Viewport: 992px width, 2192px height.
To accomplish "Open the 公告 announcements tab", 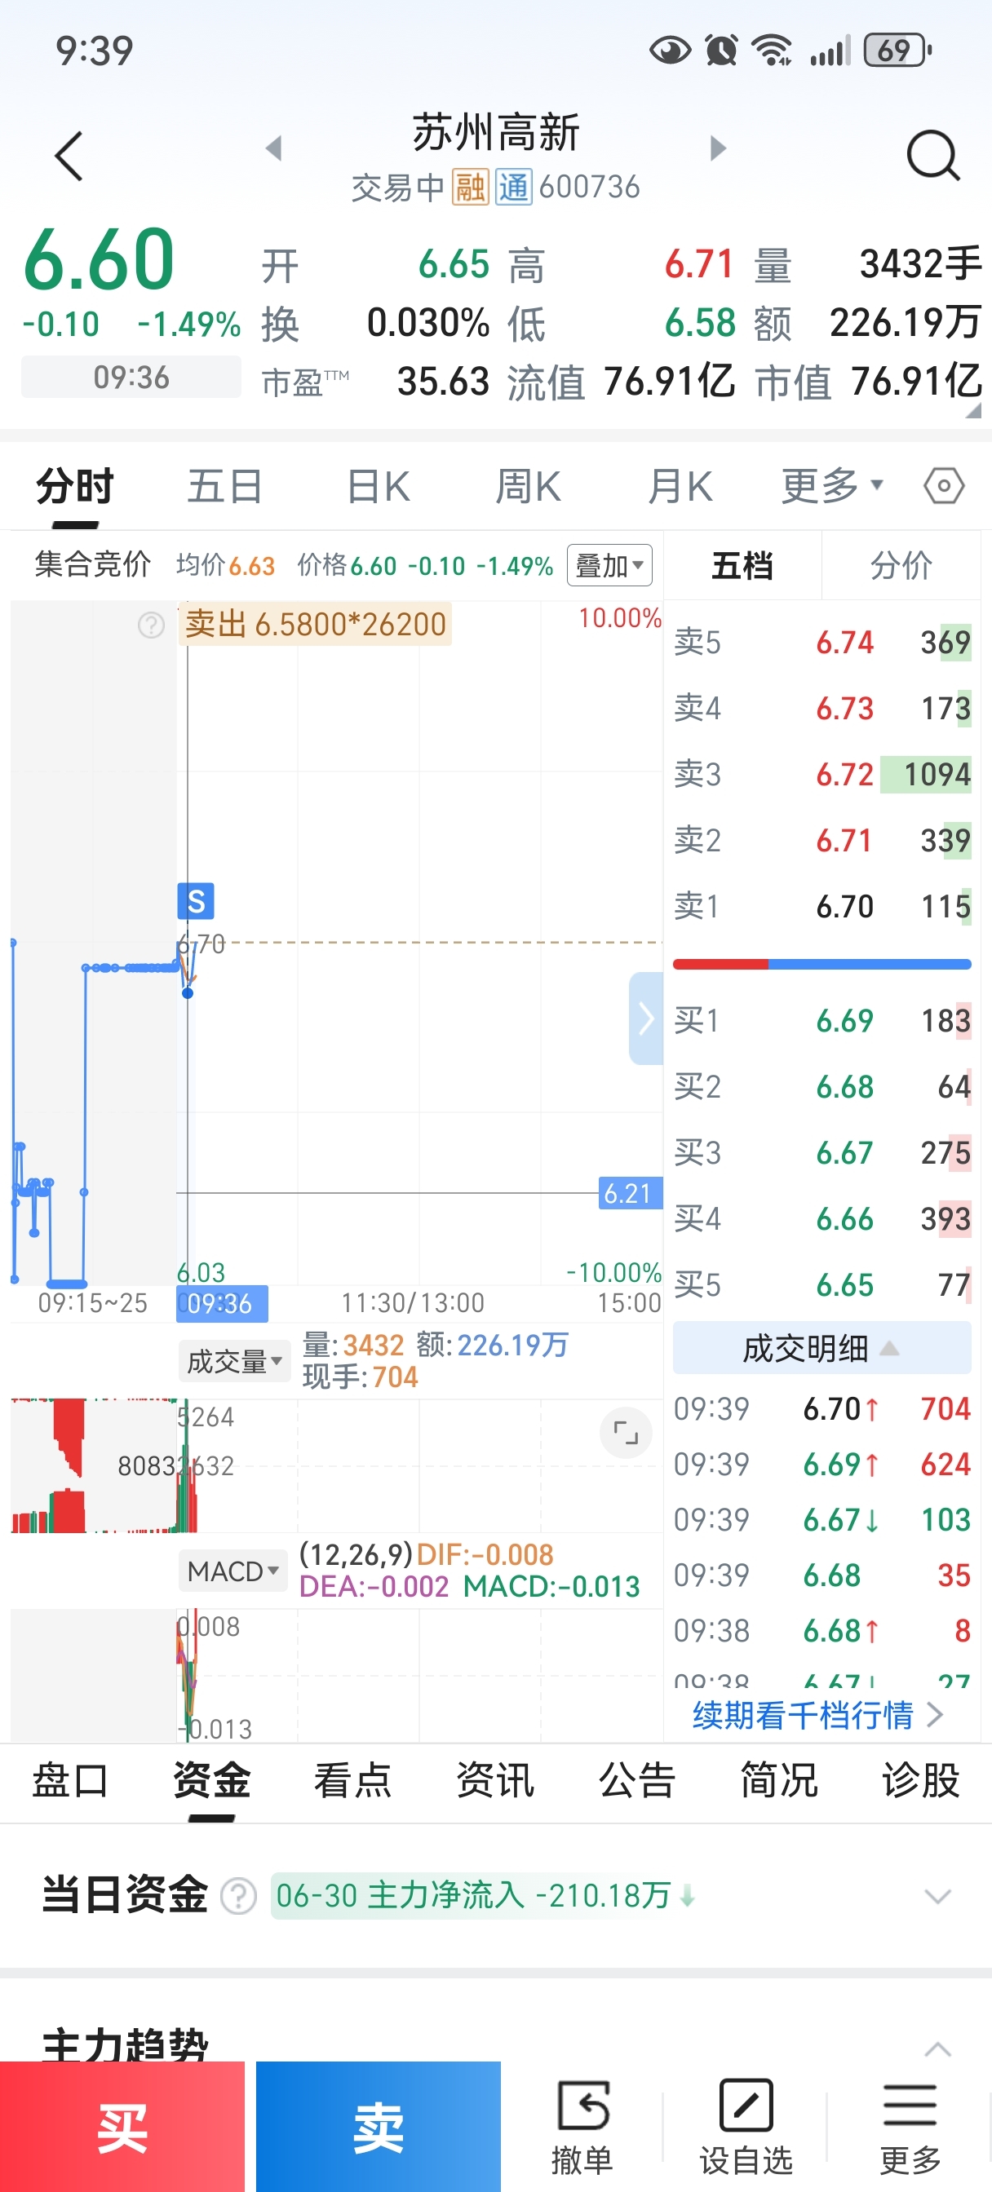I will coord(637,1781).
